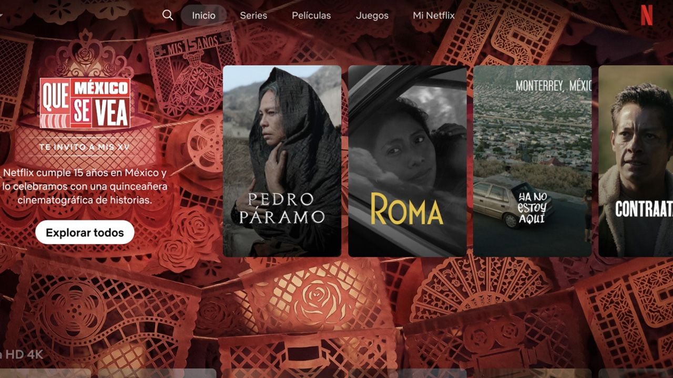Click the 'Te invito a mis XV' text
Screen dimensions: 673x378
(x=85, y=148)
